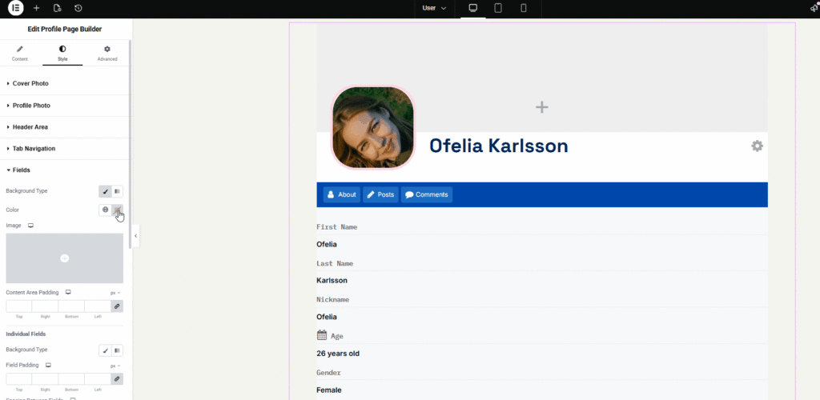Select gradient background for Individual Fields
This screenshot has width=820, height=400.
[x=117, y=350]
